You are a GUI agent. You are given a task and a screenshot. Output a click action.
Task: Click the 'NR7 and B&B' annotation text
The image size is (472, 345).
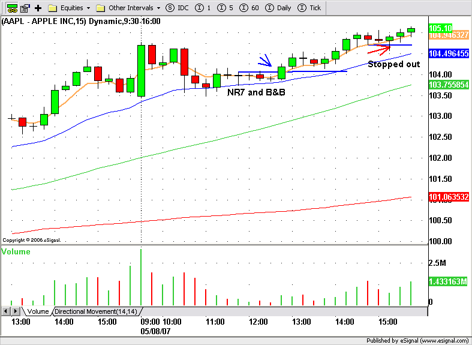tap(256, 92)
